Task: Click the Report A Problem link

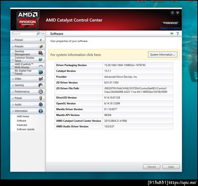Action: click(x=171, y=28)
